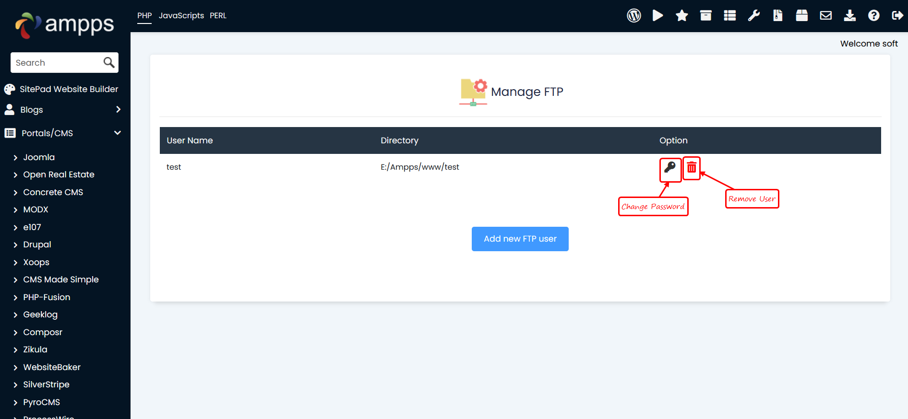Switch to the JavaScripts tab
Image resolution: width=908 pixels, height=419 pixels.
point(181,15)
